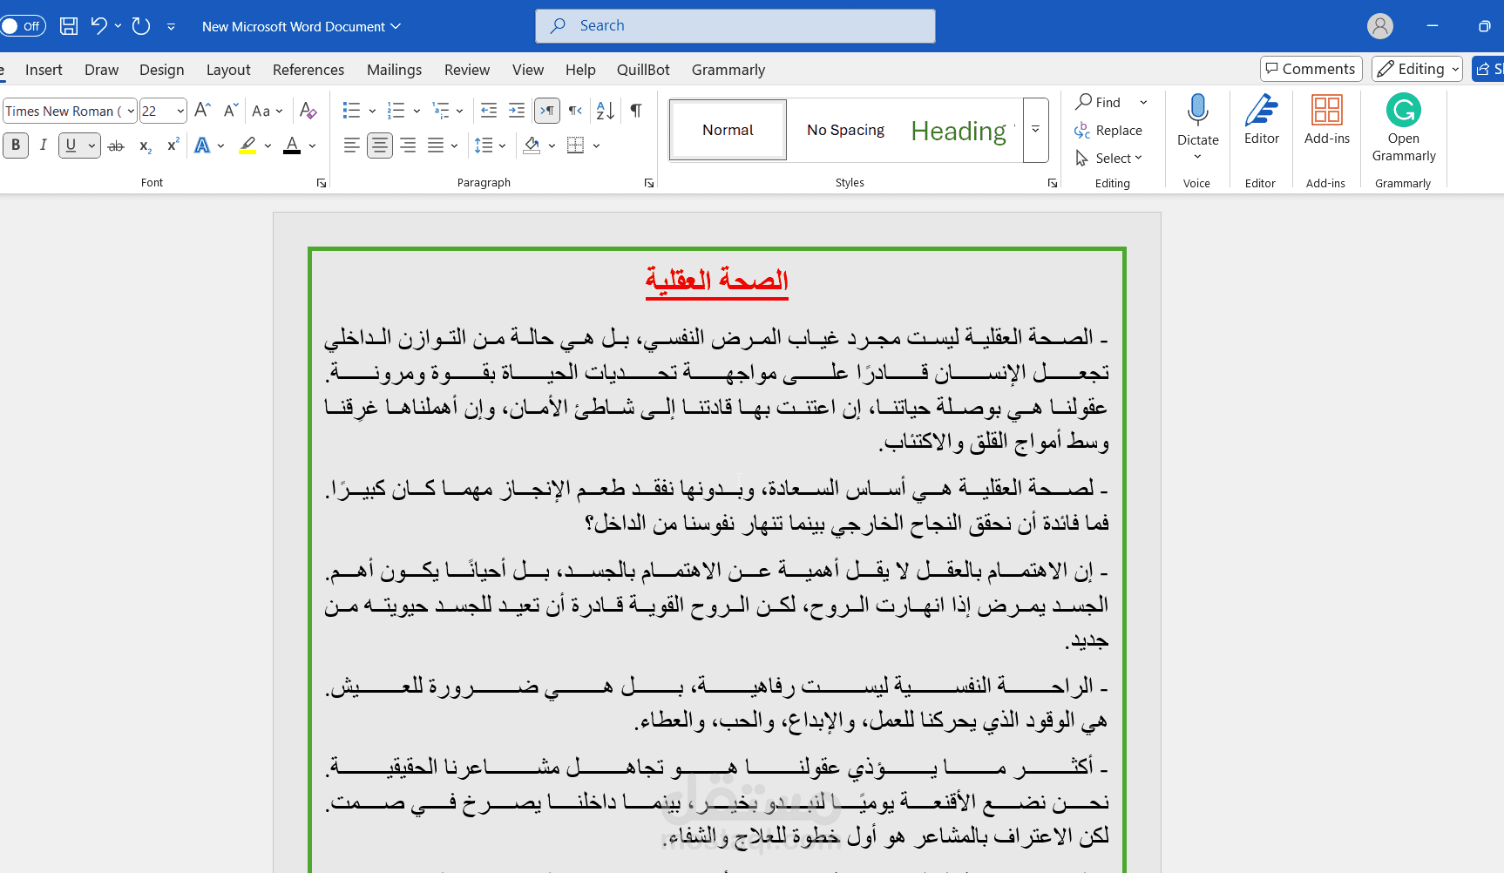This screenshot has width=1504, height=873.
Task: Apply strikethrough formatting
Action: pos(116,145)
